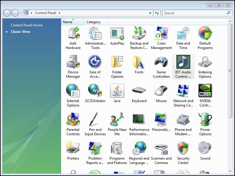Screen dimensions: 235x176
Task: Open iSCSI Initiator
Action: (x=95, y=93)
